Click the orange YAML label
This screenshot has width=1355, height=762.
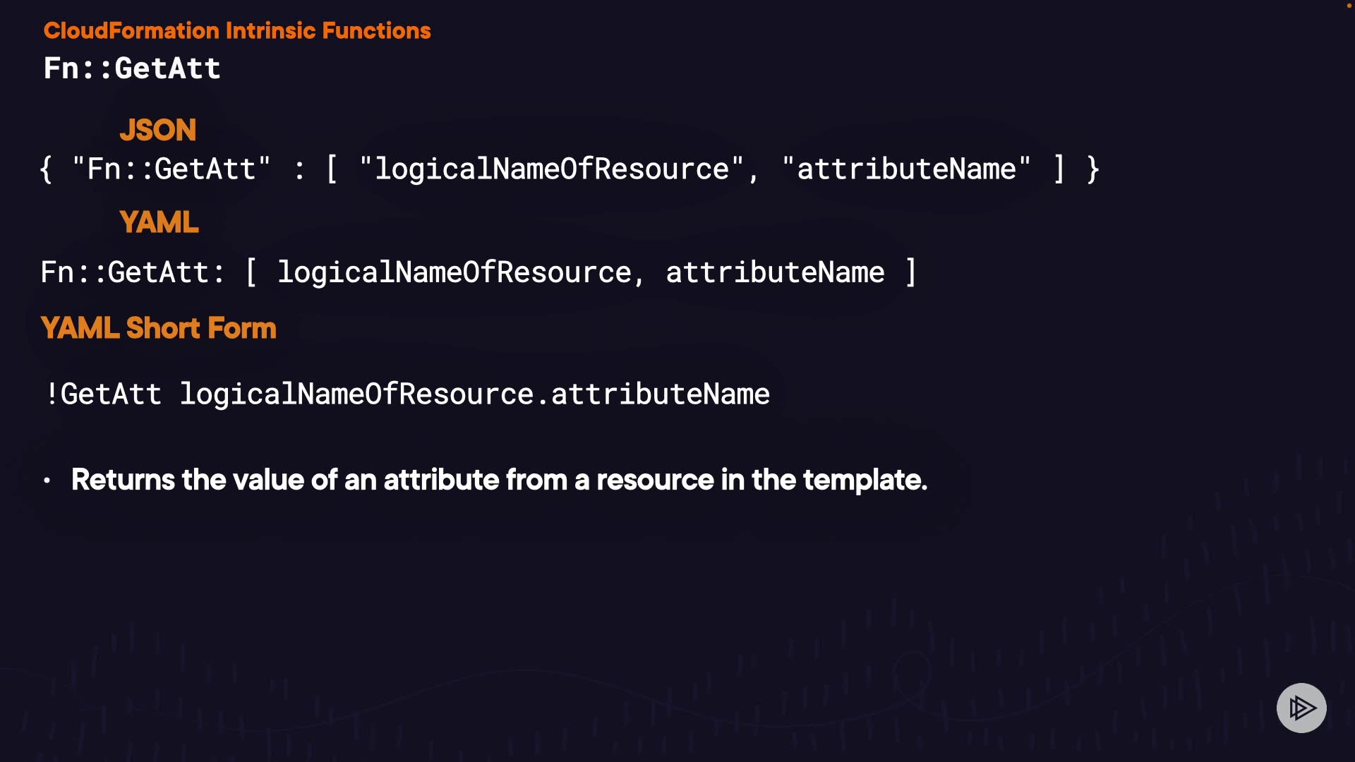[x=159, y=222]
